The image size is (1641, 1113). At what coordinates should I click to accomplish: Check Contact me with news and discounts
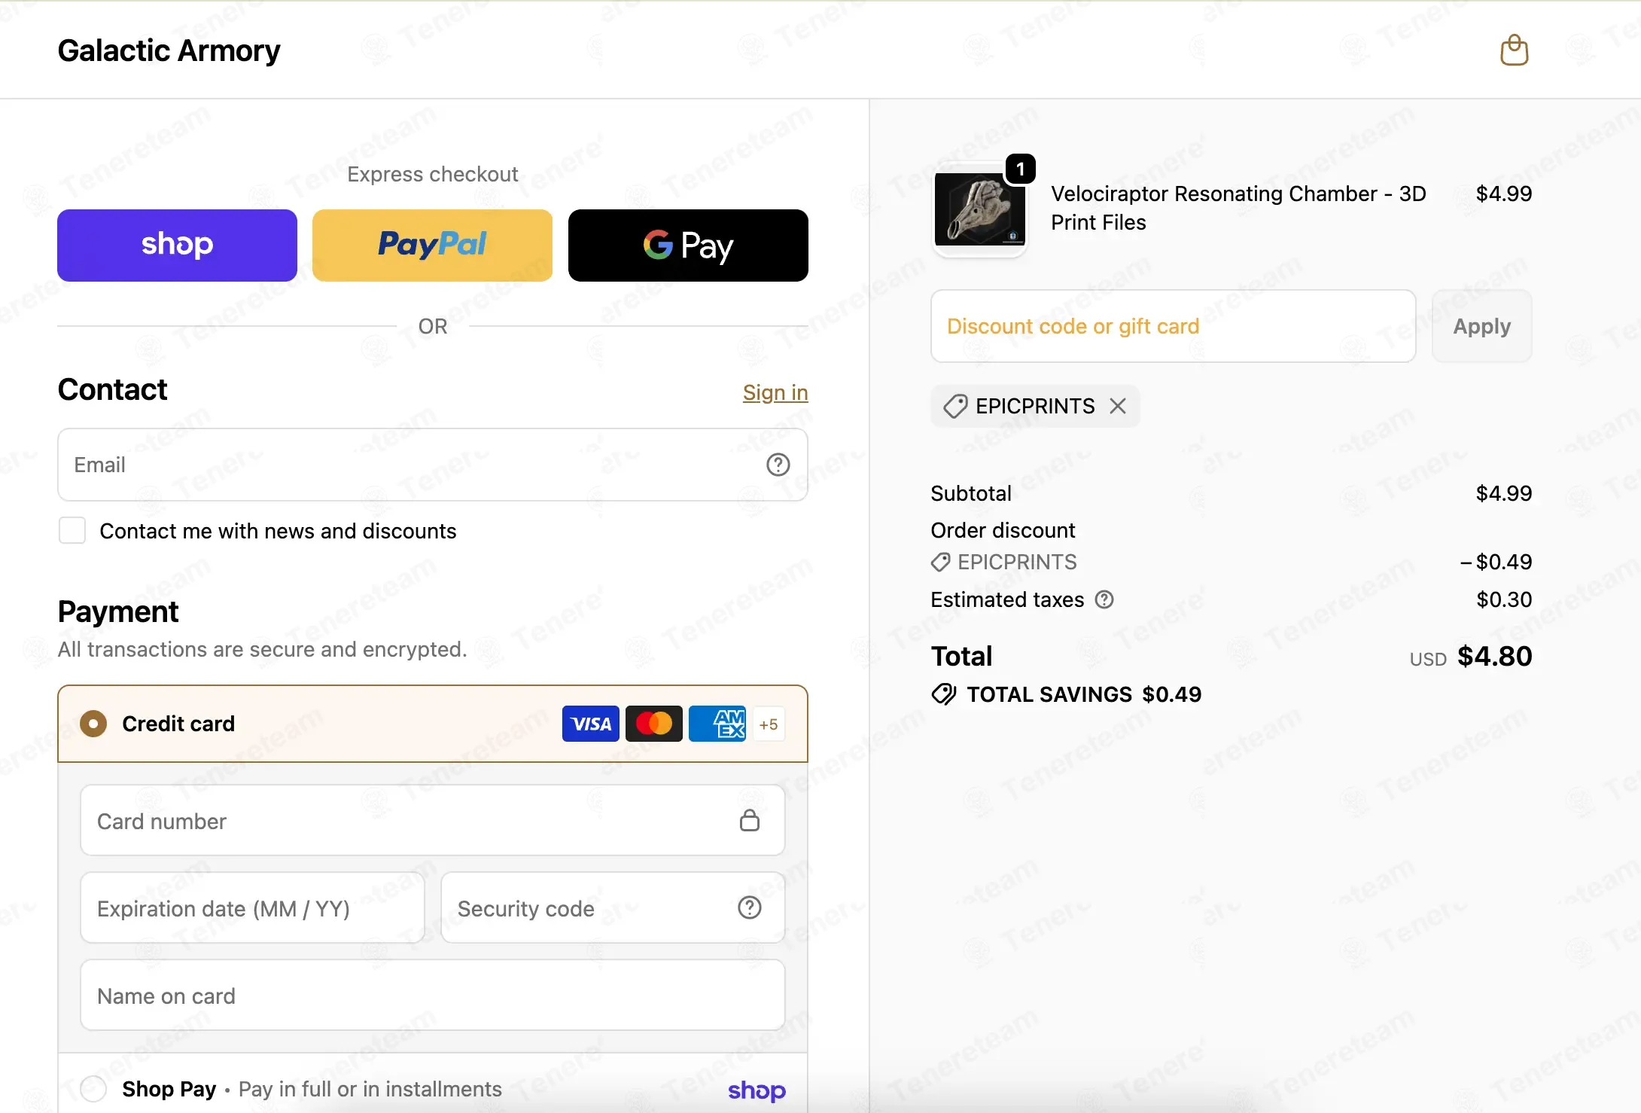[72, 530]
